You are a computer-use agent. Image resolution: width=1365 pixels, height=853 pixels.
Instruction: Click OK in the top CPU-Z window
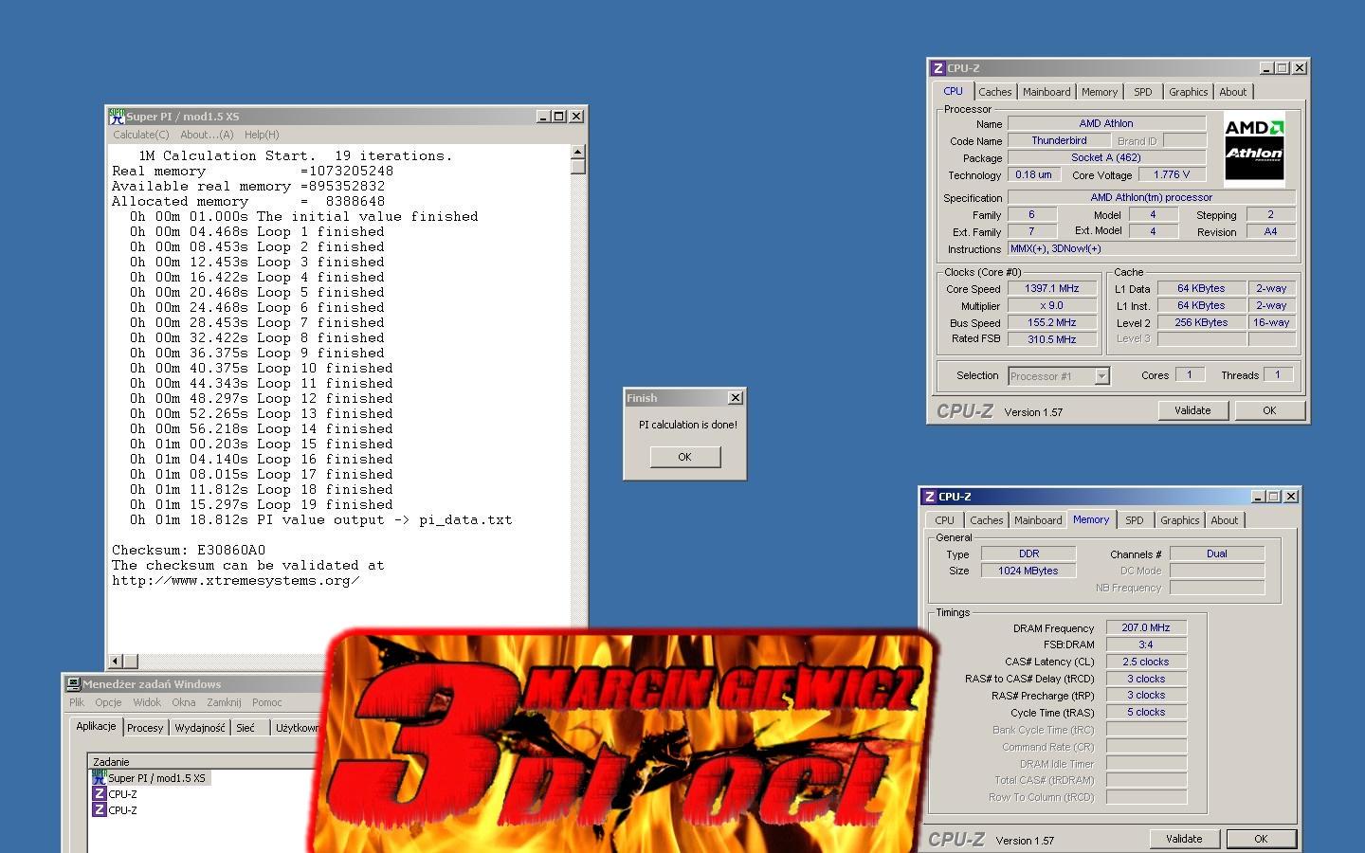pyautogui.click(x=1269, y=410)
